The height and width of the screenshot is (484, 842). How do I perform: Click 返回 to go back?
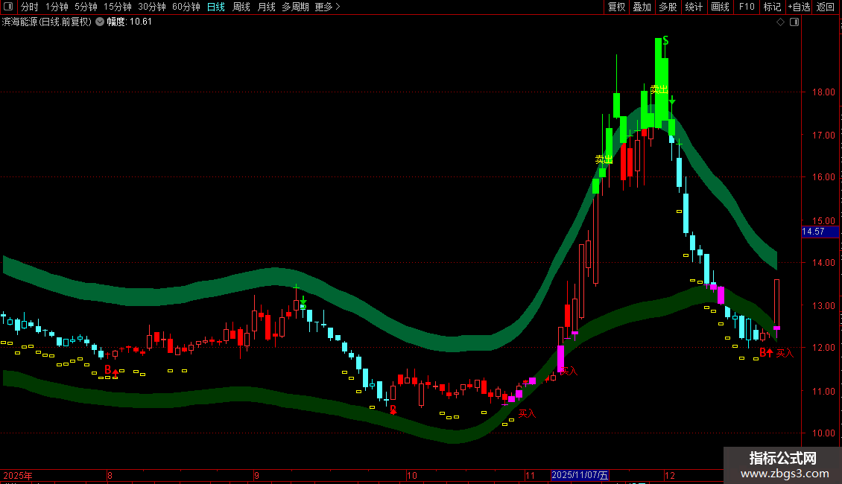pyautogui.click(x=826, y=7)
